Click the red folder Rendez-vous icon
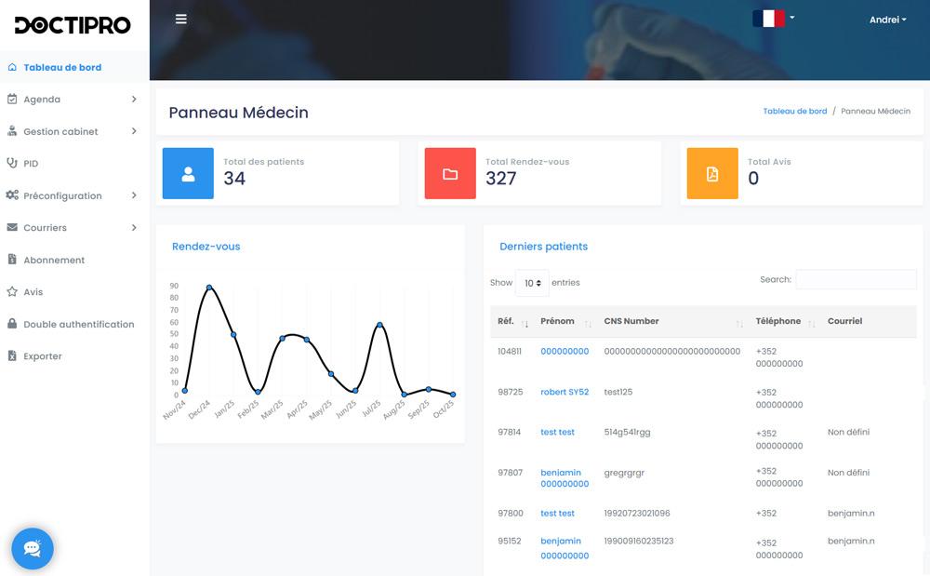The width and height of the screenshot is (930, 576). 450,173
